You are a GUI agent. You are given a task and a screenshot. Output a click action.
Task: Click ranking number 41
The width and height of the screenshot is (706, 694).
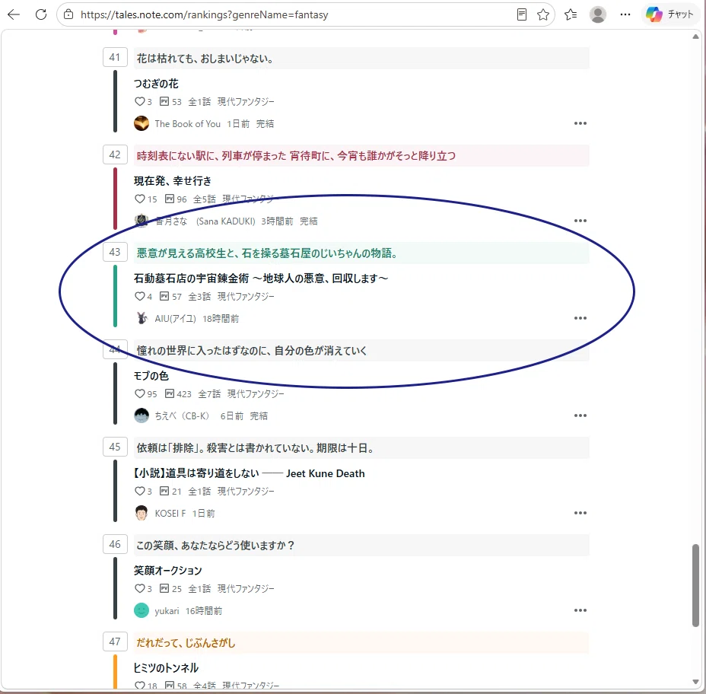click(115, 57)
